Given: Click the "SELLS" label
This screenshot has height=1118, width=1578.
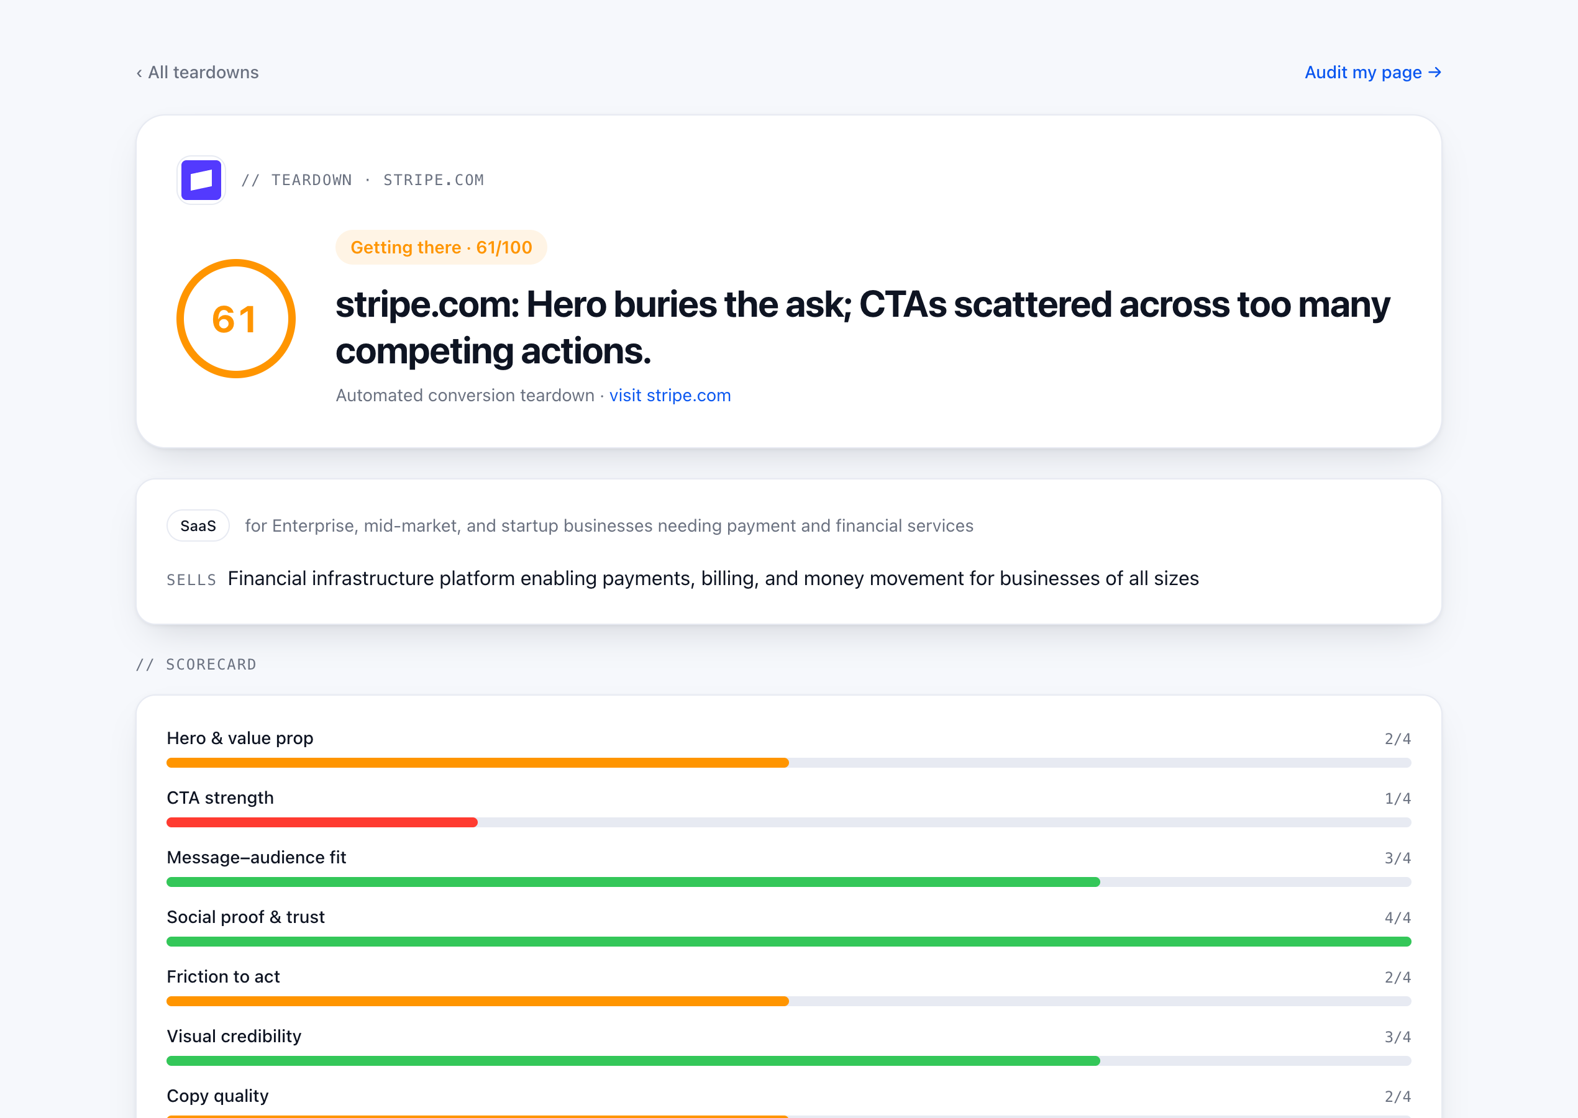Looking at the screenshot, I should point(191,580).
